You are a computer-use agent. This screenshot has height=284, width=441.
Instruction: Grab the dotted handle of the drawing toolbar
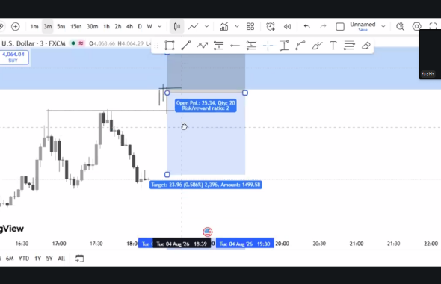(156, 46)
